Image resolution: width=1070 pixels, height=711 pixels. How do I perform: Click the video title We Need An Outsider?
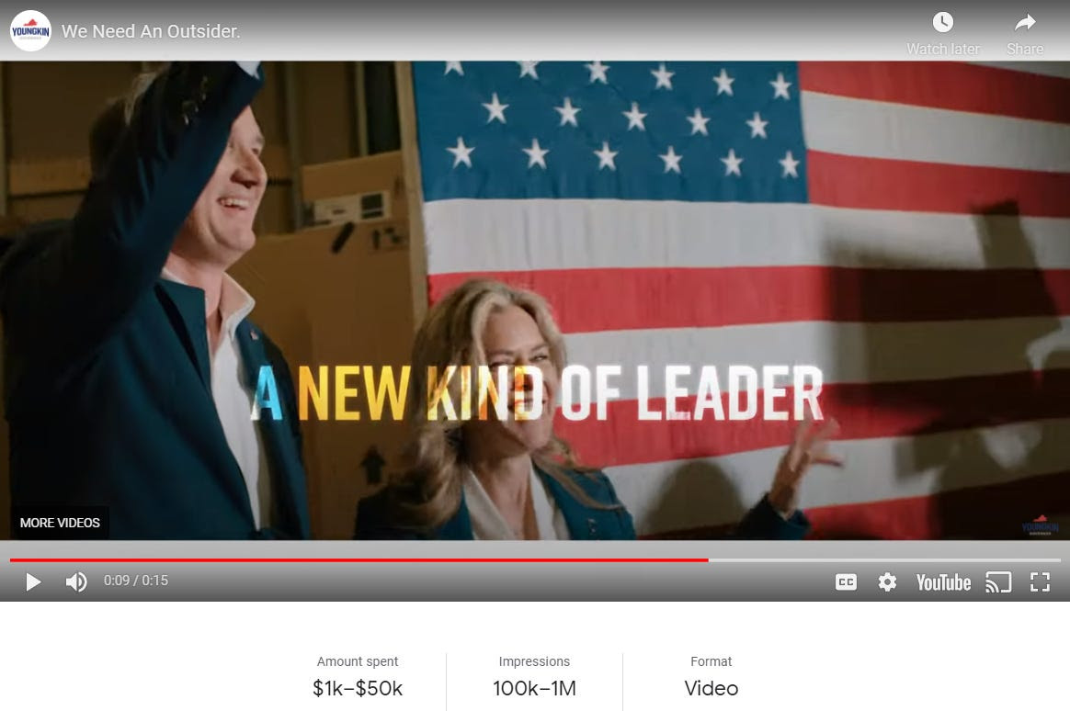click(151, 31)
